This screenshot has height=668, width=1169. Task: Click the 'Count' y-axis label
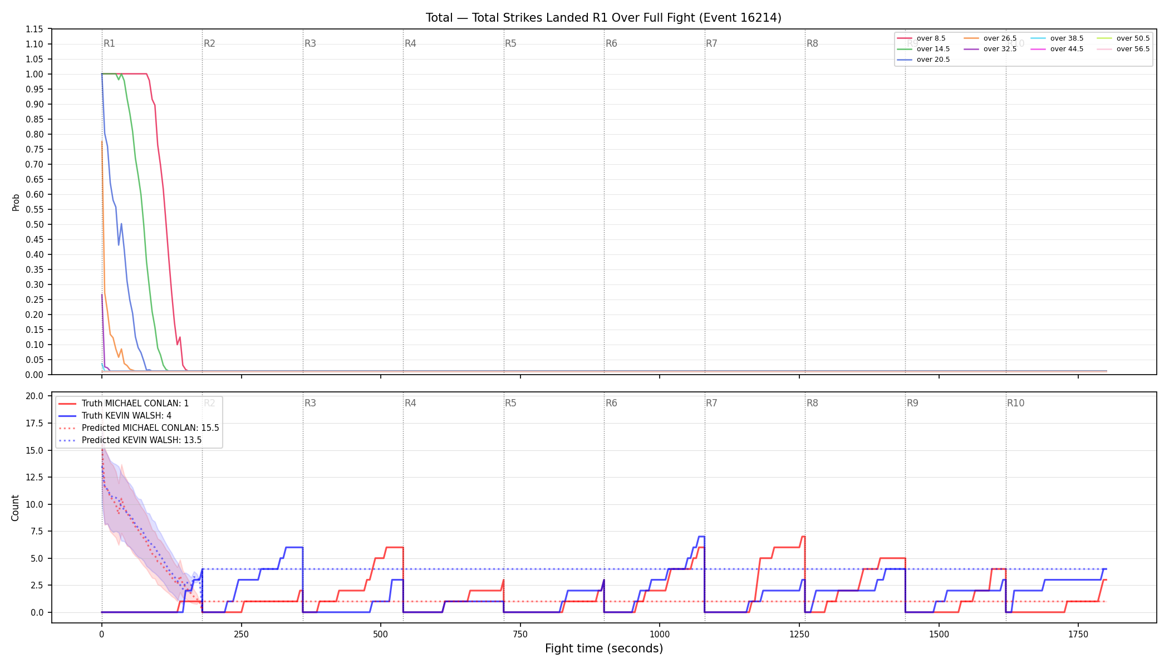pyautogui.click(x=15, y=508)
